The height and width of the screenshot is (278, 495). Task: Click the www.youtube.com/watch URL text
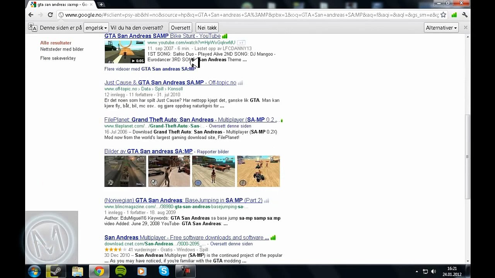tap(191, 42)
